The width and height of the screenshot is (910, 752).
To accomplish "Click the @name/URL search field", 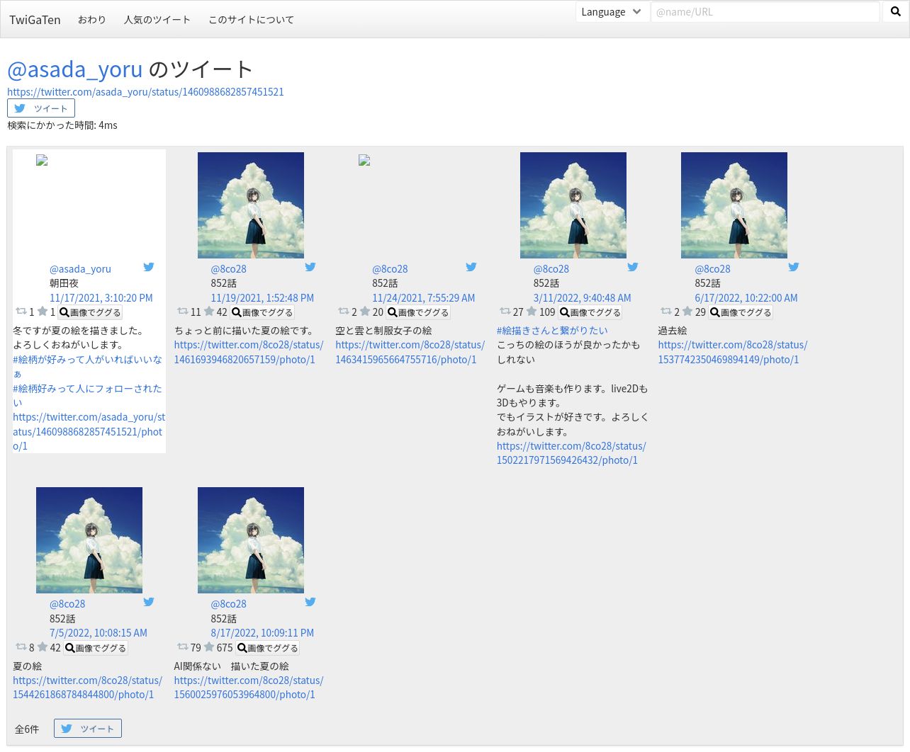I will point(765,12).
